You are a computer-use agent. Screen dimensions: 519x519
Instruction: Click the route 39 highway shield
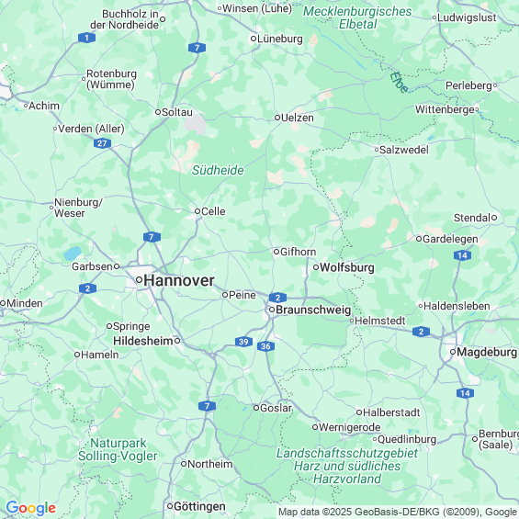(243, 342)
